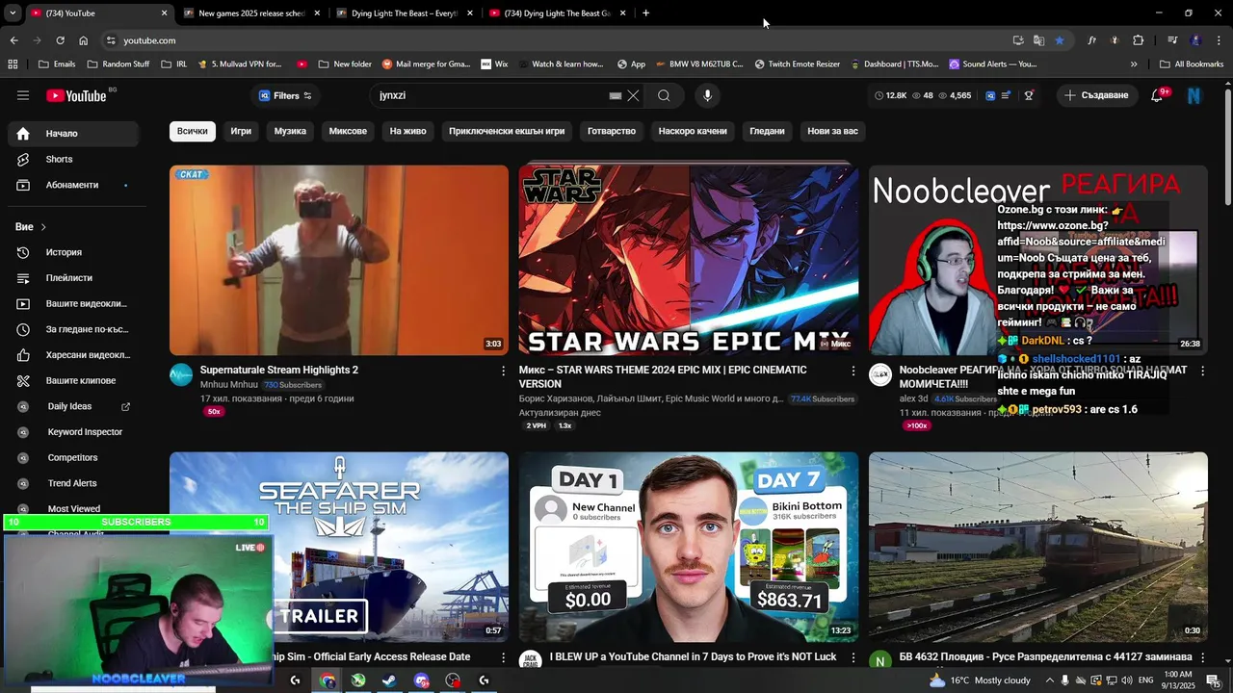Click the Създаване create button
Screen dimensions: 1233x693
point(1096,95)
